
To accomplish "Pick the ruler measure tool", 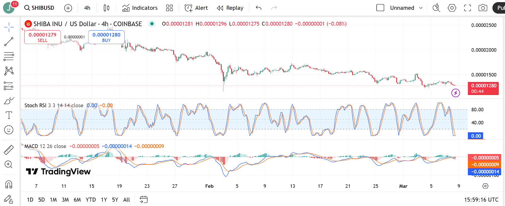I will pos(9,150).
